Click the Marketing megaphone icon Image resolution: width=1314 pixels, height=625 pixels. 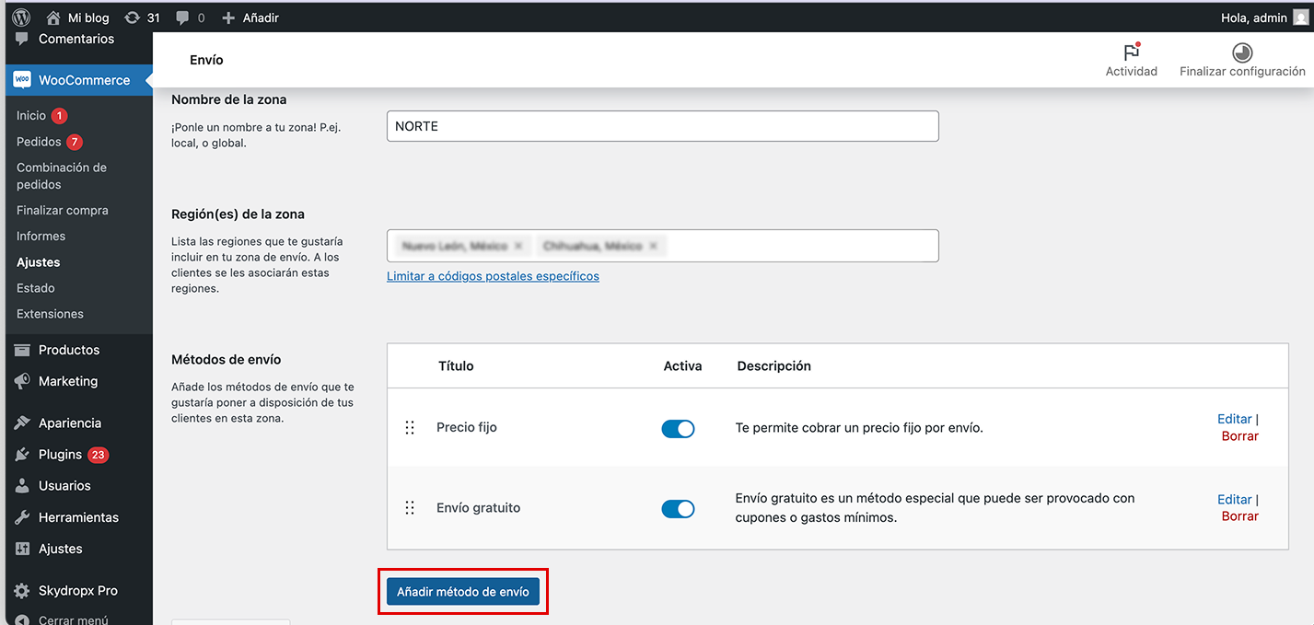(22, 381)
